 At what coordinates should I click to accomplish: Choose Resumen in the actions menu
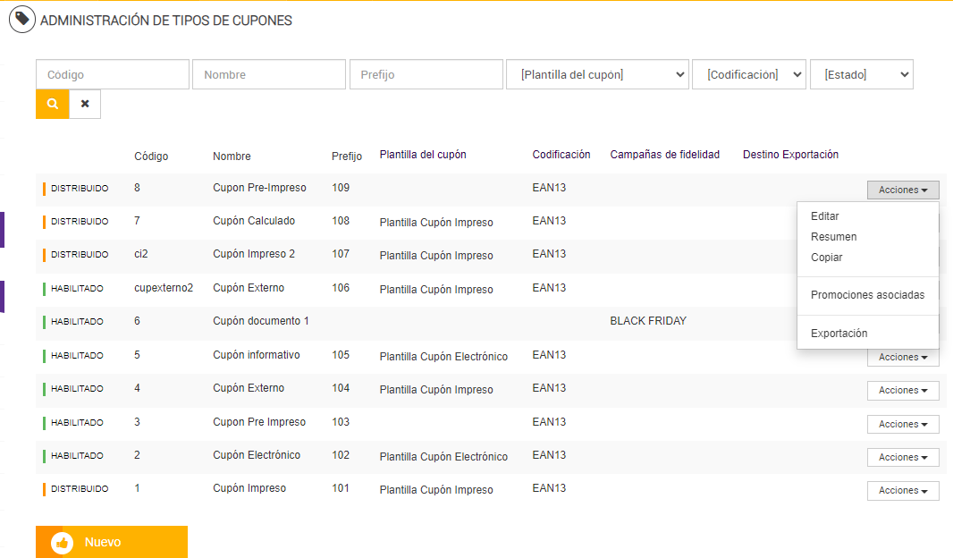(833, 237)
